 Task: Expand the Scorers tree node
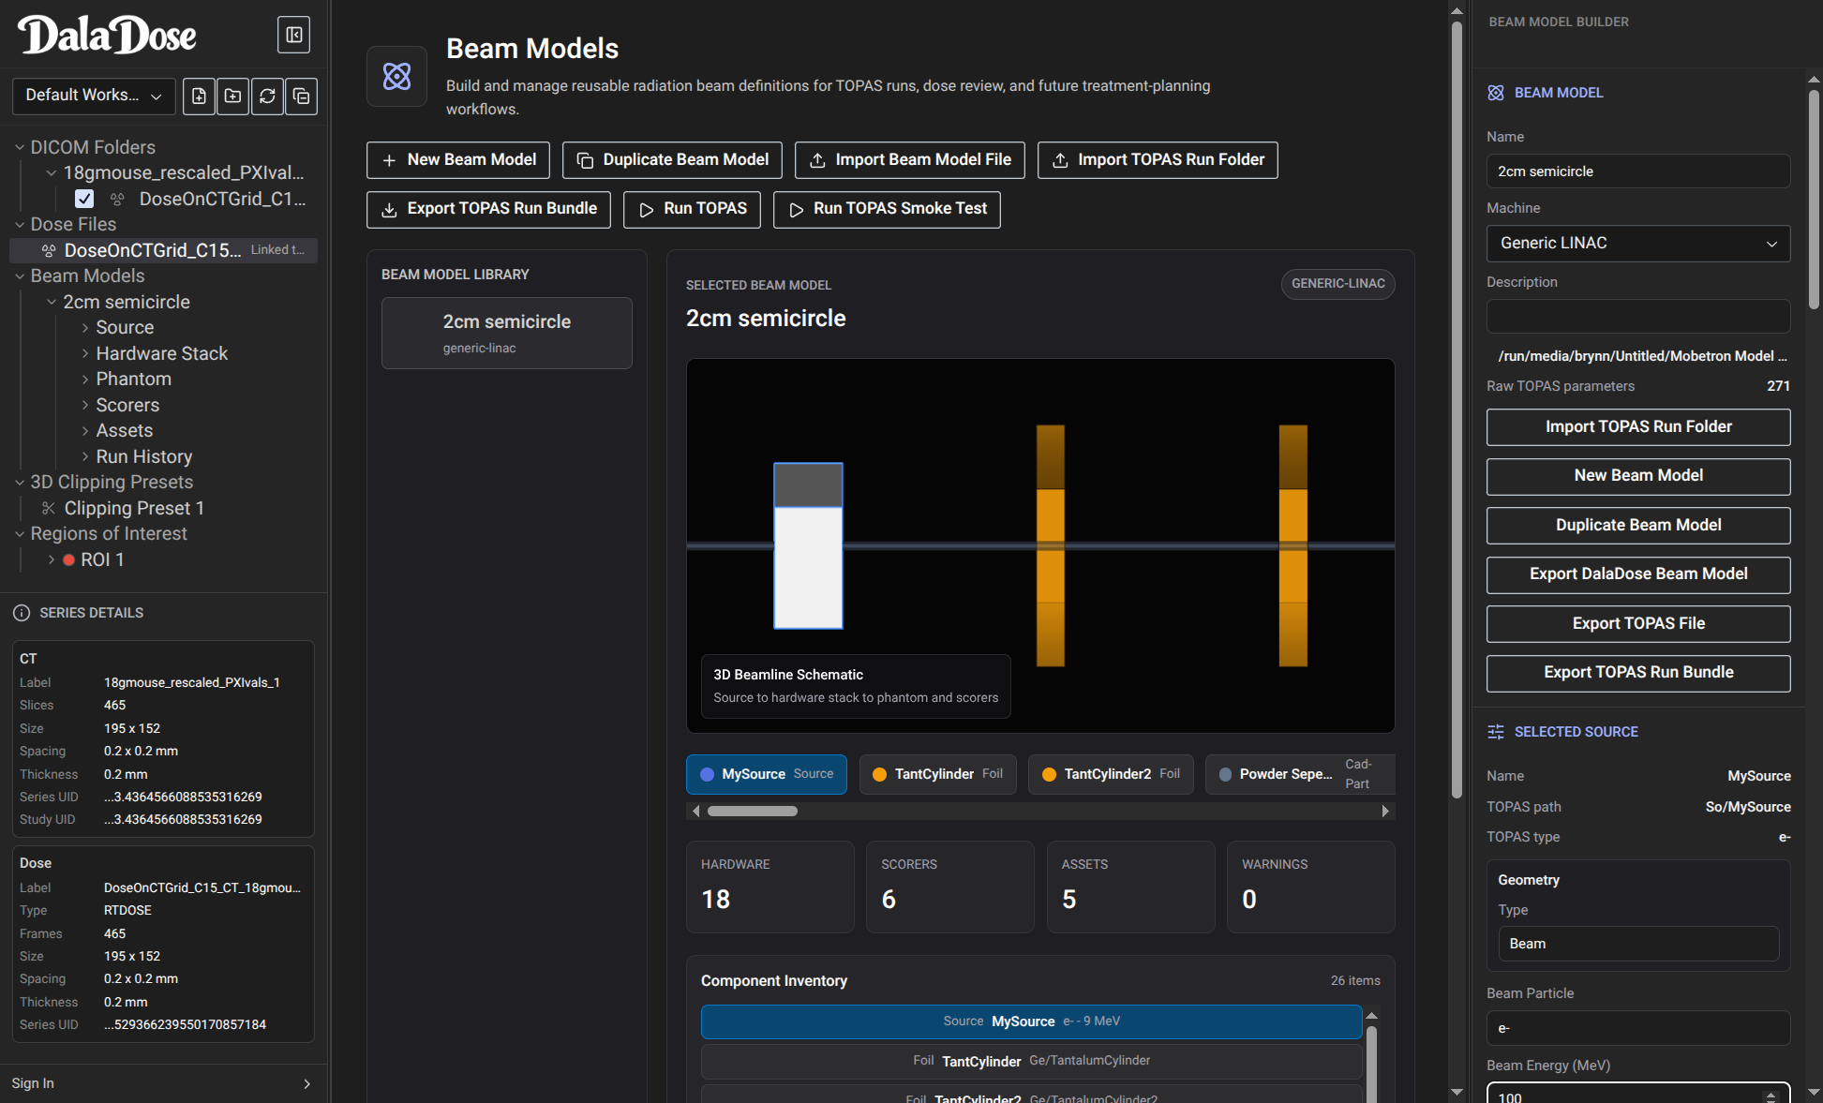pos(85,405)
